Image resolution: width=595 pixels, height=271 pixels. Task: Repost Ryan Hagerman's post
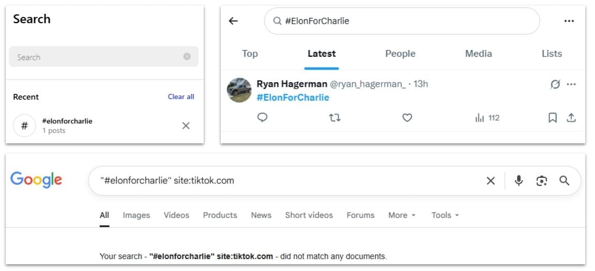click(334, 118)
